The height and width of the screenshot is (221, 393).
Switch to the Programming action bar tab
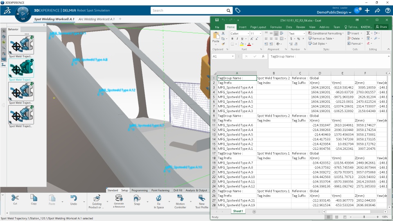pyautogui.click(x=140, y=190)
